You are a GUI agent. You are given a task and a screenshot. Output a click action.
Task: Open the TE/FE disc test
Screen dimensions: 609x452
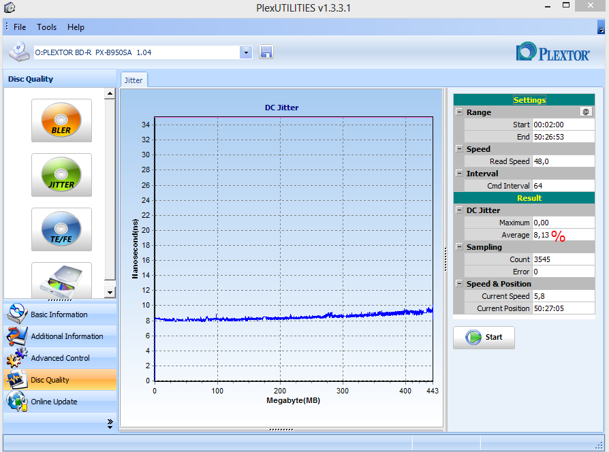tap(61, 229)
